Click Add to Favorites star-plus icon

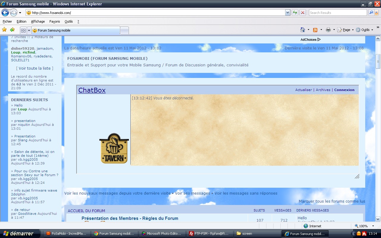tap(12, 30)
